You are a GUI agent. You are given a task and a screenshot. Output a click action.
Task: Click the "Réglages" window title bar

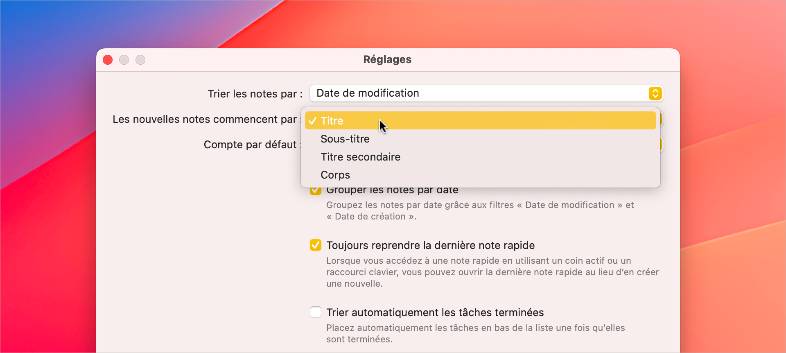pyautogui.click(x=387, y=60)
